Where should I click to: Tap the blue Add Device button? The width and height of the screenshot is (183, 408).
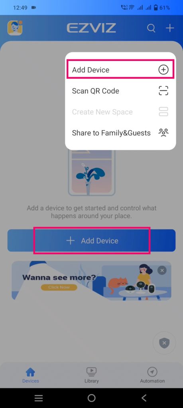(x=91, y=240)
